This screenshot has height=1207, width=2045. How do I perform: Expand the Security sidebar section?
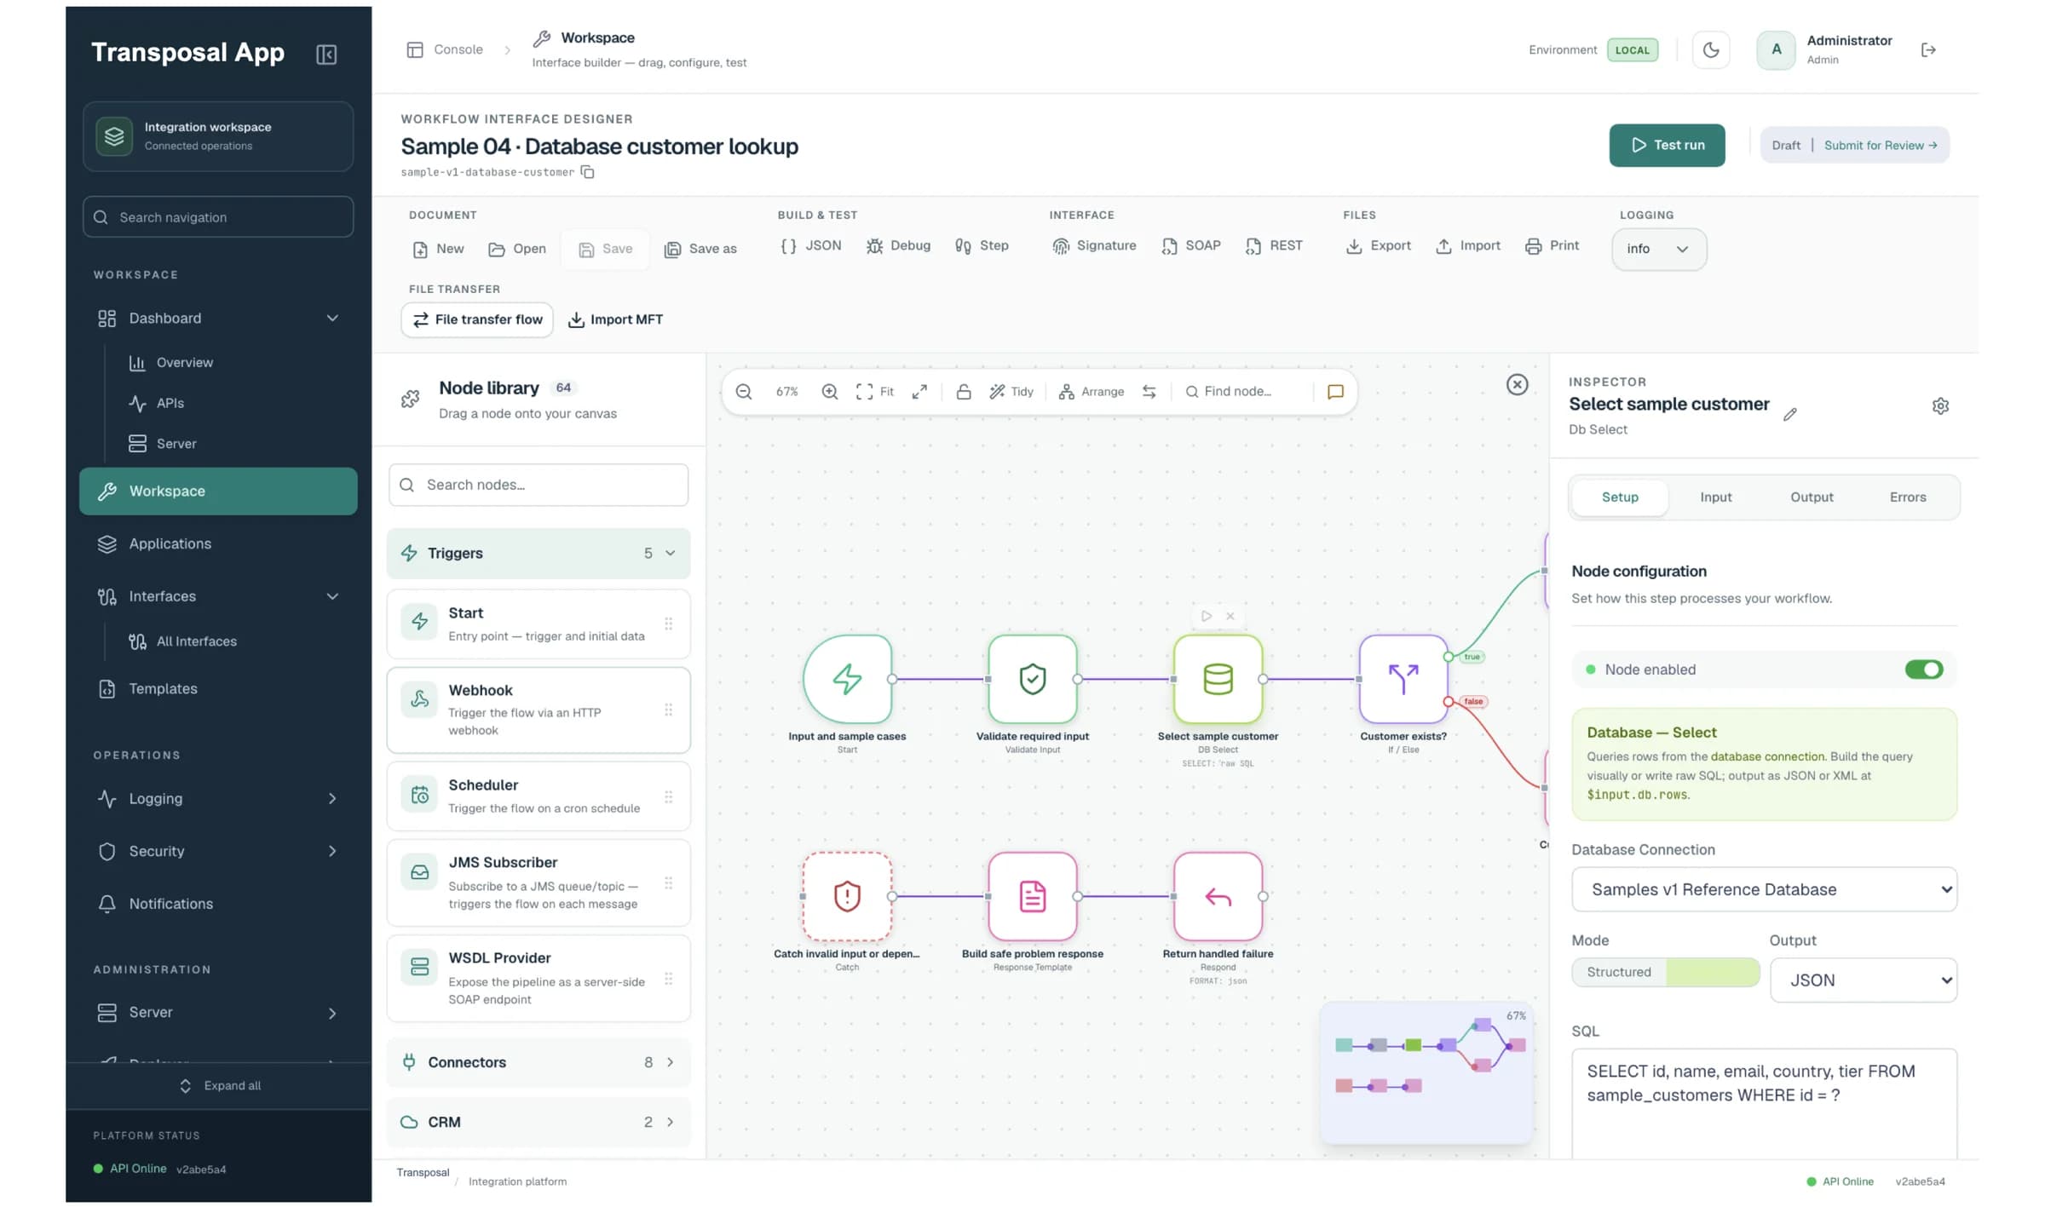(x=218, y=851)
